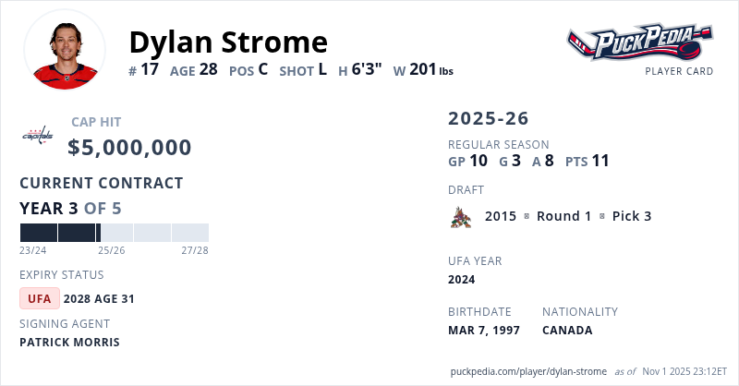
Task: Click the PLAYER CARD label
Action: click(x=679, y=71)
